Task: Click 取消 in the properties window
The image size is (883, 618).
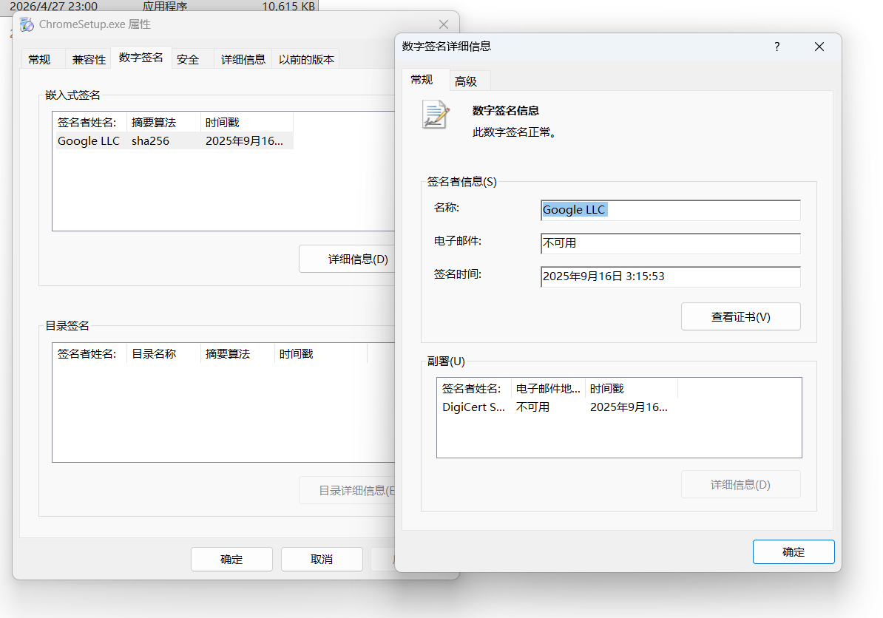Action: pos(322,559)
